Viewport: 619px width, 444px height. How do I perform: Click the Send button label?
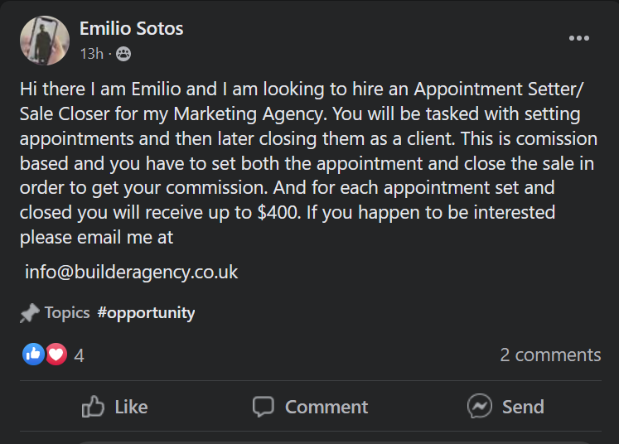click(x=523, y=407)
